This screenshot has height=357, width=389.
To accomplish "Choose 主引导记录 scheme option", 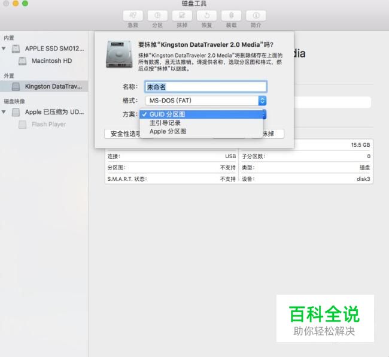I will pyautogui.click(x=201, y=123).
